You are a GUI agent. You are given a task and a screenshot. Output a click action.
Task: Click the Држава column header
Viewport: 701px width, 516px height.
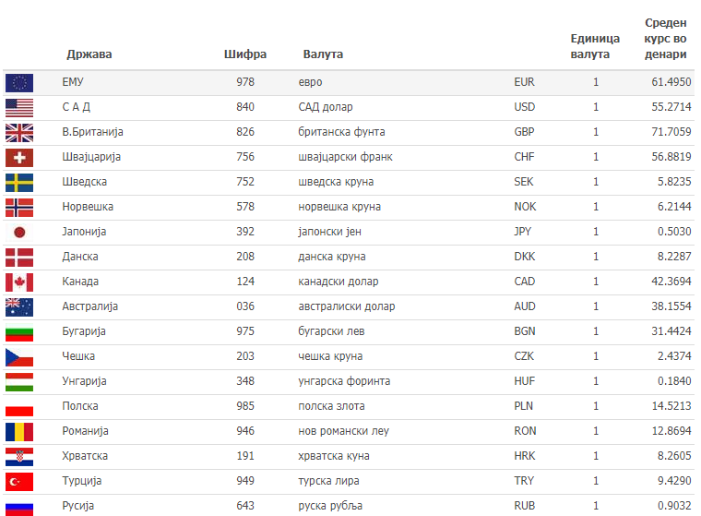click(89, 54)
